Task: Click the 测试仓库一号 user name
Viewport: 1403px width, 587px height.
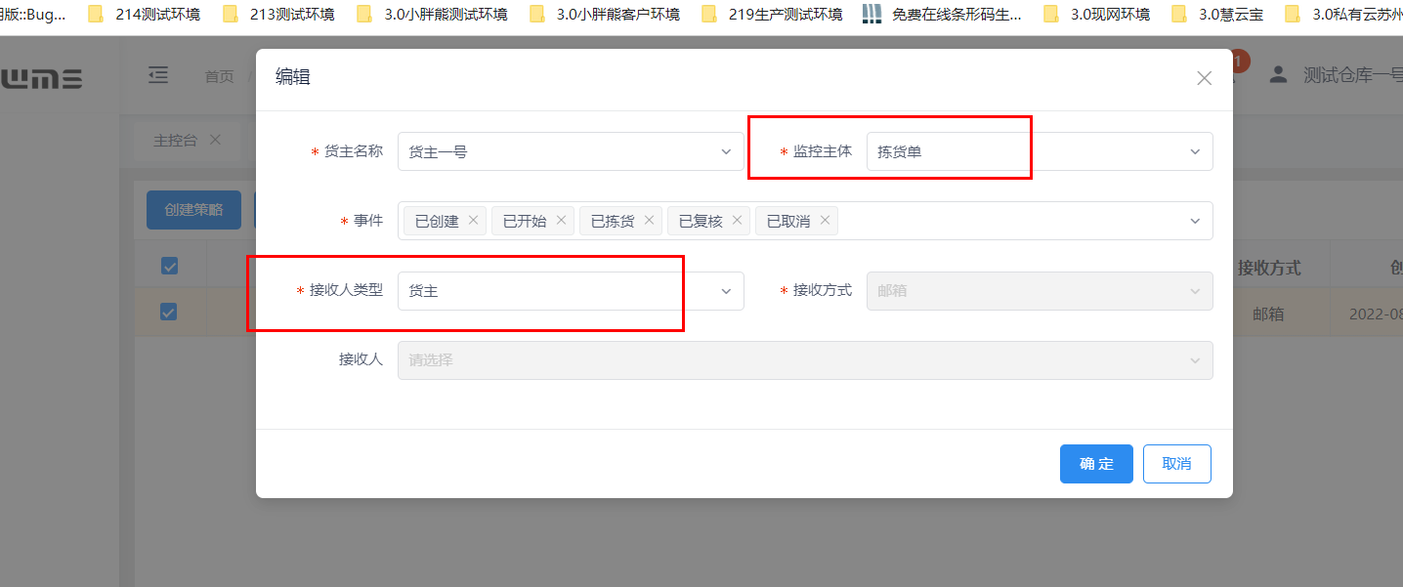Action: (x=1353, y=75)
